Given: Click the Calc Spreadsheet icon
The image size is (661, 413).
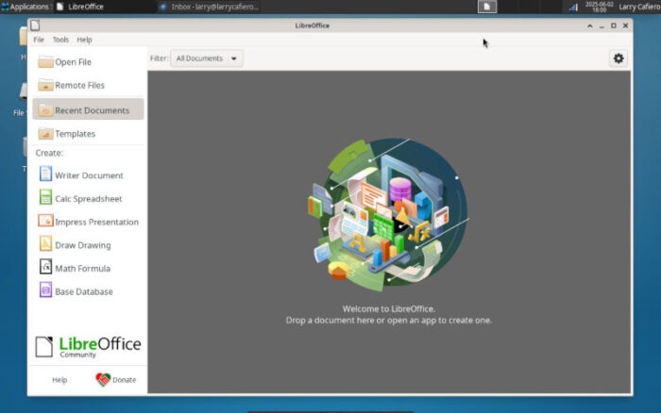Looking at the screenshot, I should [45, 197].
